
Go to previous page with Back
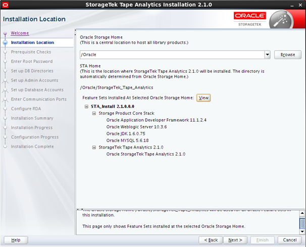click(211, 240)
